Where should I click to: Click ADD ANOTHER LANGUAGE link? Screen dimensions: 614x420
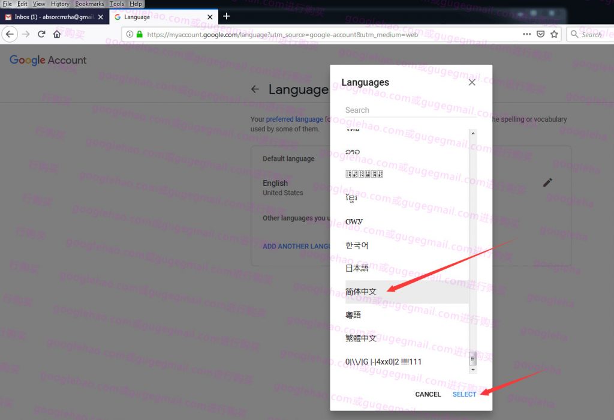click(296, 246)
